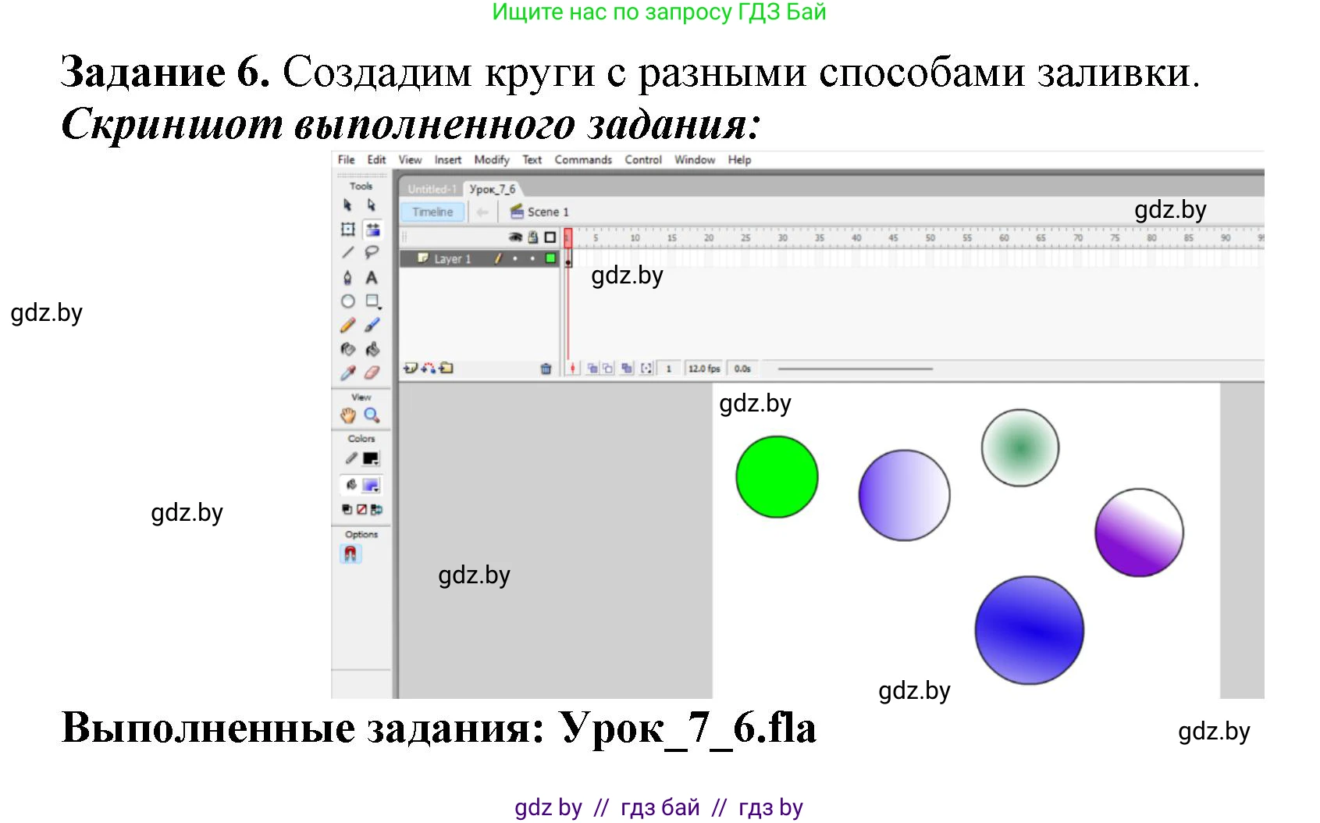The height and width of the screenshot is (823, 1320).
Task: Select the Brush tool
Action: tap(372, 323)
